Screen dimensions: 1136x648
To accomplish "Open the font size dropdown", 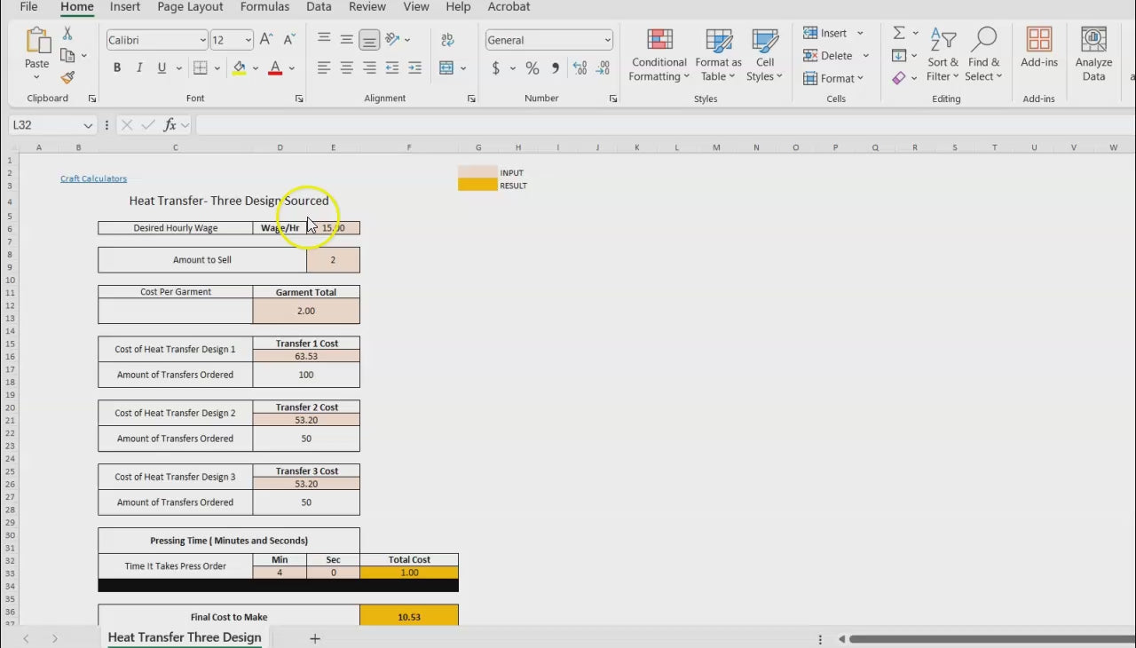I will (x=248, y=40).
